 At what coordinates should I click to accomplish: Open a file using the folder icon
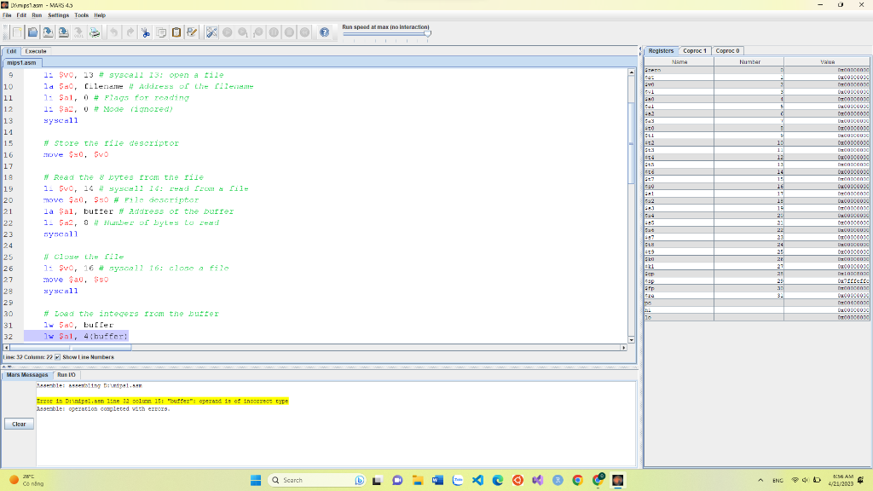tap(33, 32)
